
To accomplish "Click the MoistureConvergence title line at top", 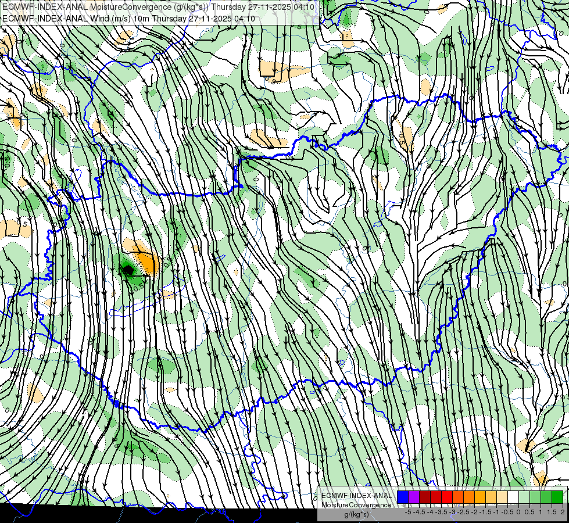I will tap(158, 7).
